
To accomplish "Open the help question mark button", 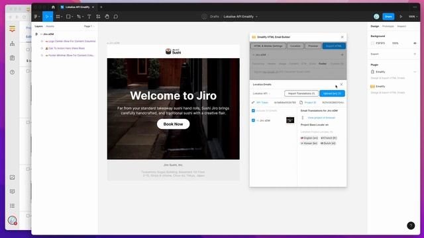I will click(411, 225).
